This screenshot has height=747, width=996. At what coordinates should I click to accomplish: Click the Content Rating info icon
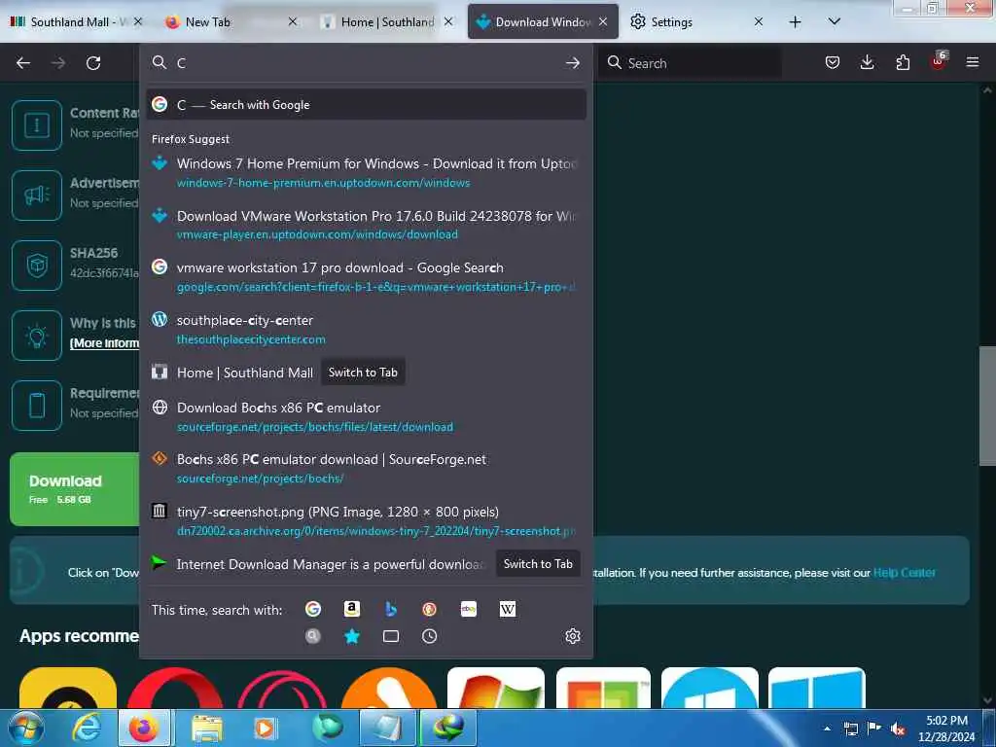tap(37, 125)
